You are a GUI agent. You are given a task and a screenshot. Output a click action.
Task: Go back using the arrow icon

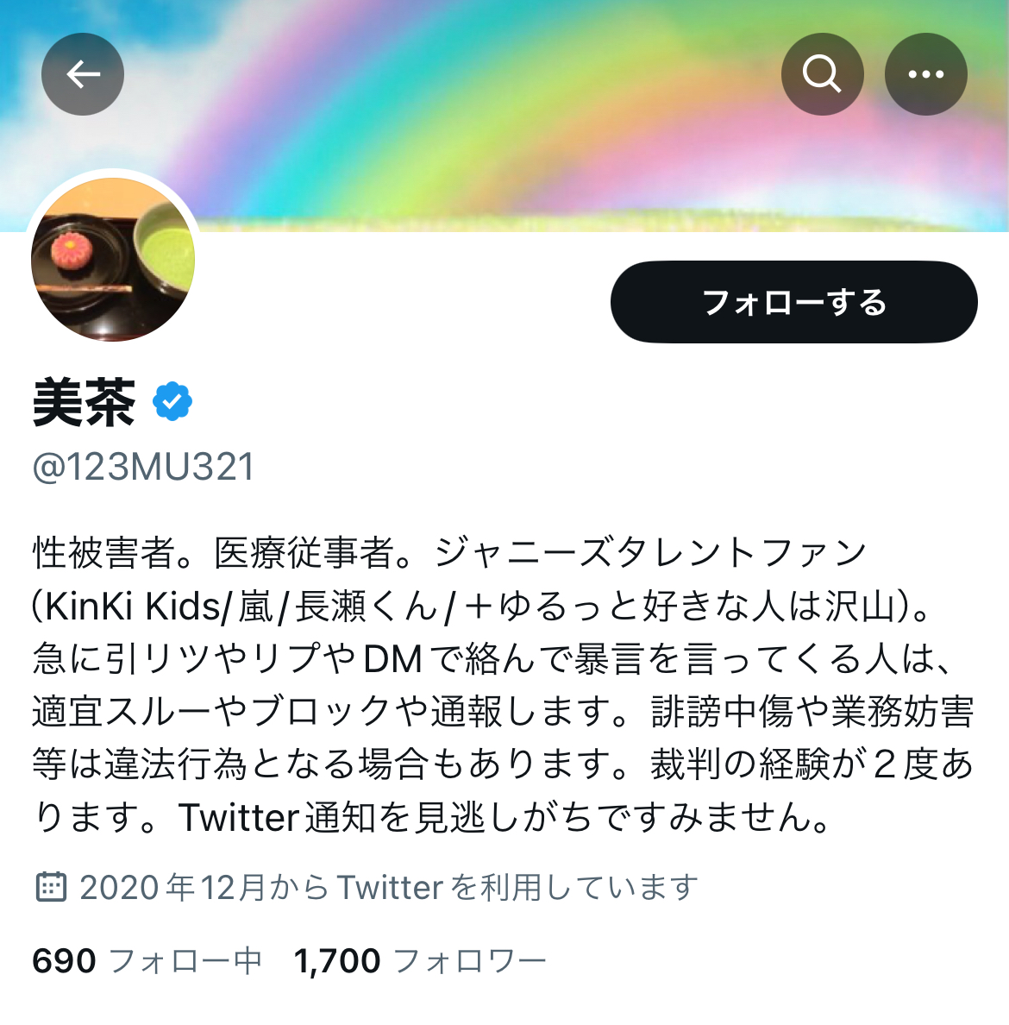coord(83,74)
